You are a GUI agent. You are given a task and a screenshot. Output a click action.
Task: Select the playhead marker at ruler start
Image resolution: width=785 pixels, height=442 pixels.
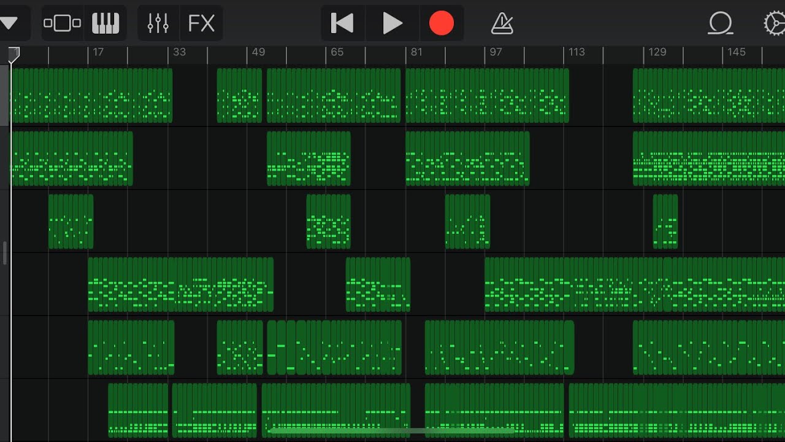pyautogui.click(x=13, y=55)
